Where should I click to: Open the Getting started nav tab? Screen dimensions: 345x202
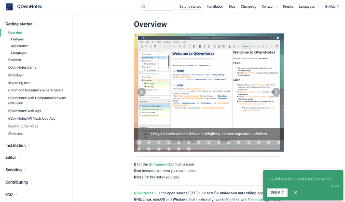point(190,7)
